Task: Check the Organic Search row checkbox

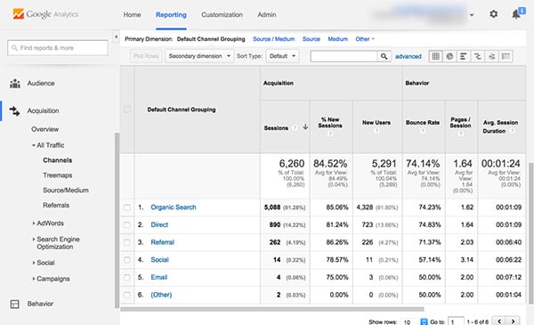Action: click(127, 207)
